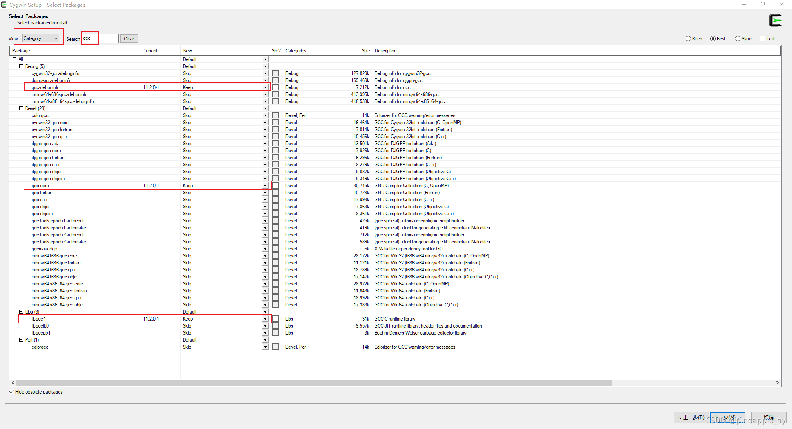Click the size 30,745k cell
This screenshot has height=429, width=792.
point(361,186)
